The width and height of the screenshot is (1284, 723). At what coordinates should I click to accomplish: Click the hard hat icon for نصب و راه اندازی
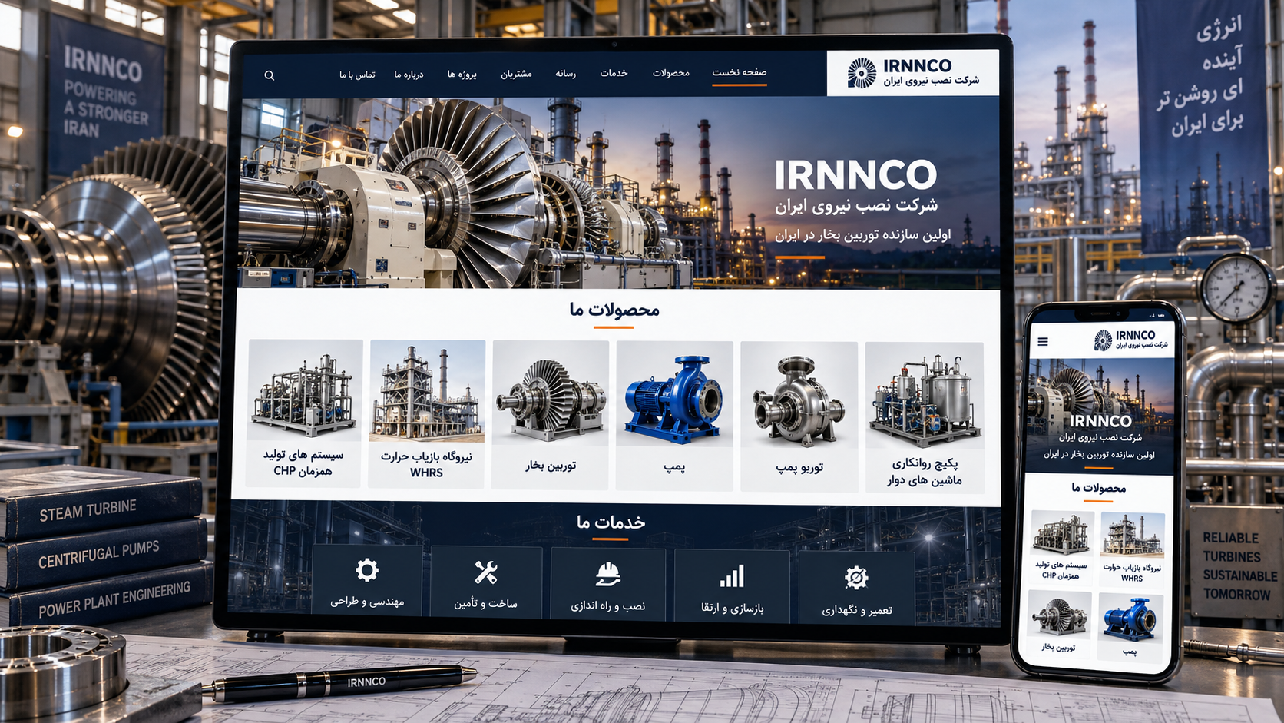[x=607, y=573]
